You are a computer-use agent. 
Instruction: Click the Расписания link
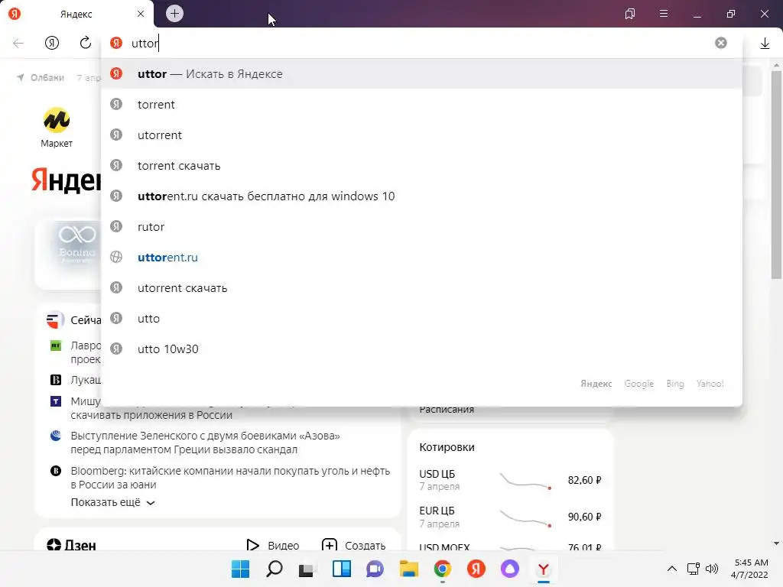coord(447,410)
